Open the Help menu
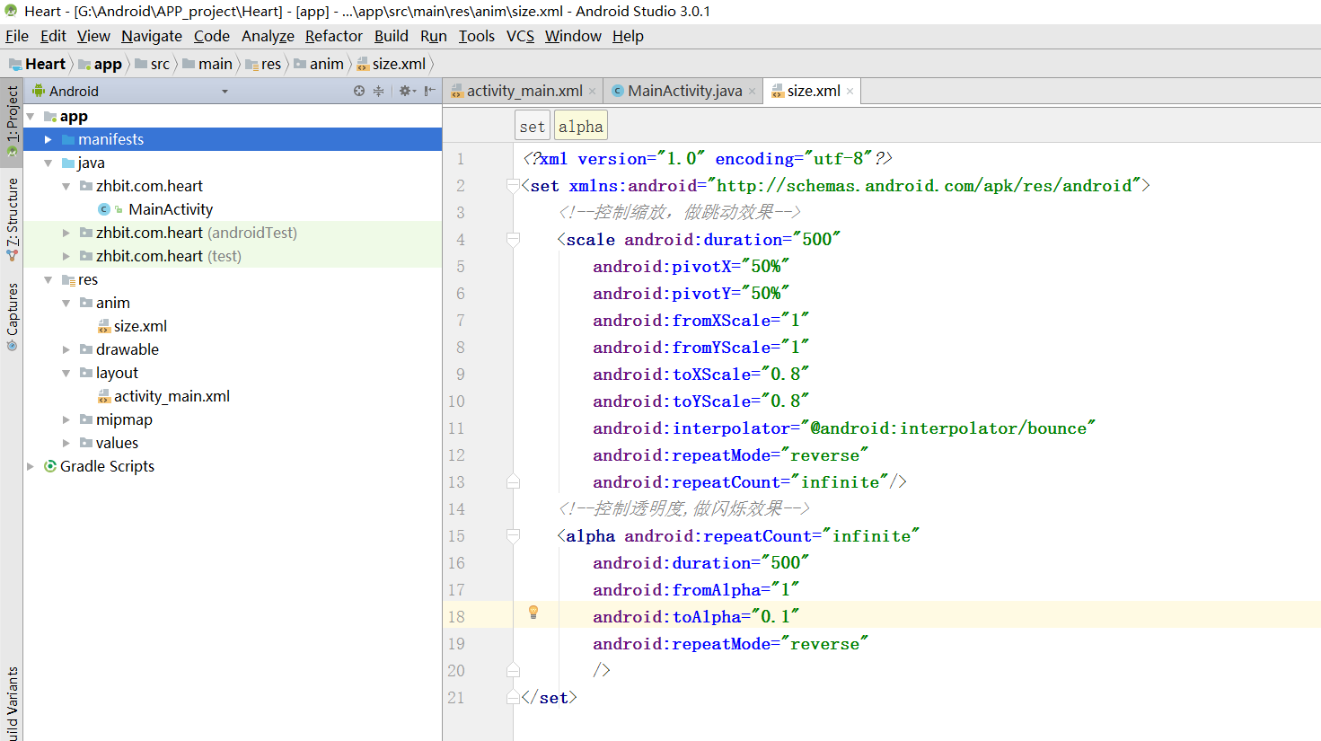The width and height of the screenshot is (1321, 741). click(628, 36)
